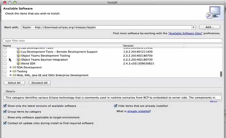Expand Web, XML, Java EE and OSGi category

11,75
